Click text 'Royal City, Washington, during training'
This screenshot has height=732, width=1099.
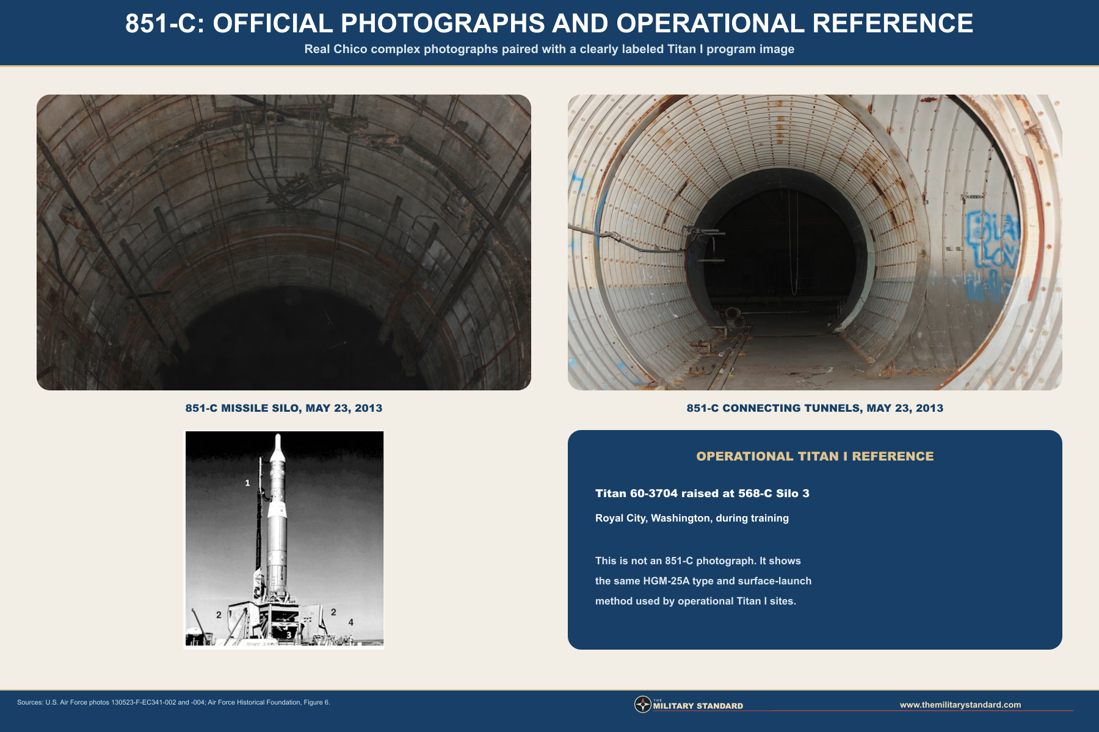pyautogui.click(x=692, y=518)
